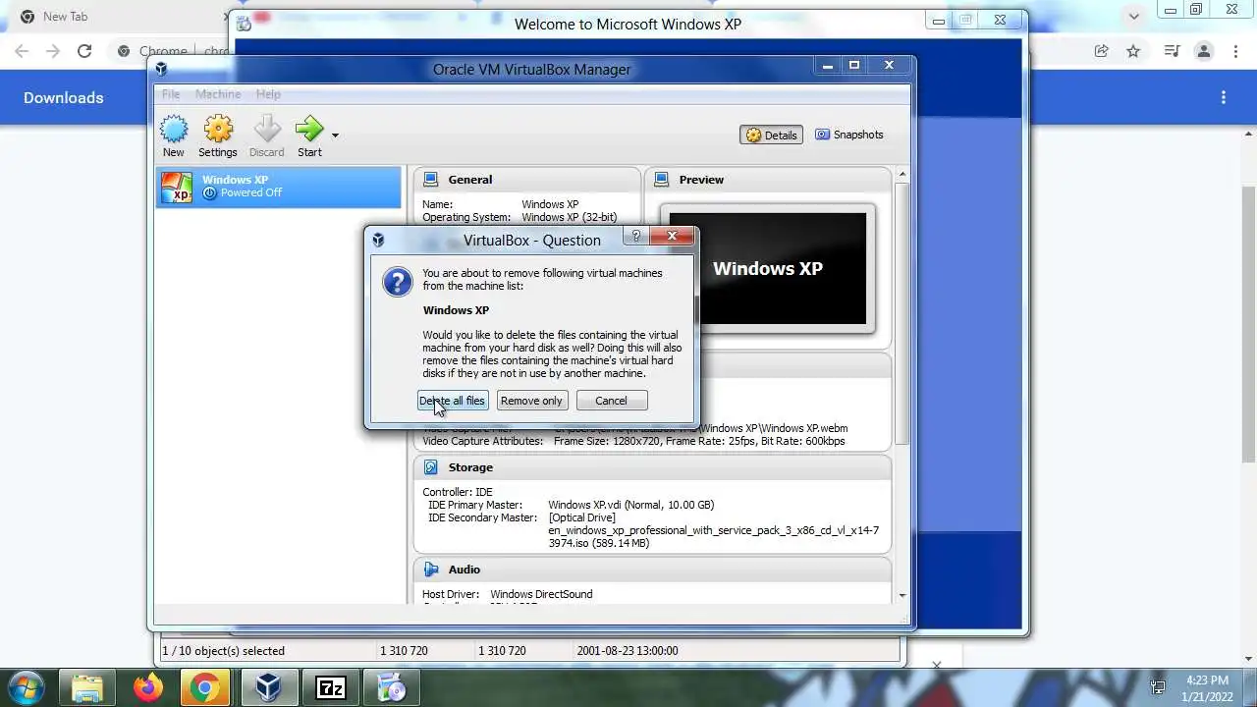1257x707 pixels.
Task: Click the Windows Start orb
Action: click(26, 686)
